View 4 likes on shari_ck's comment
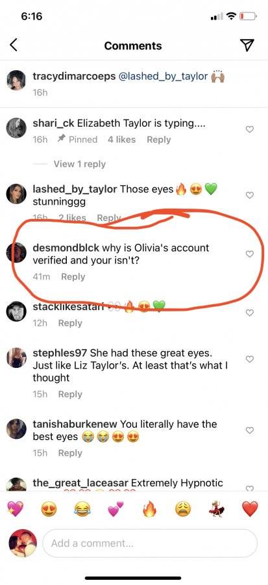 pos(122,140)
